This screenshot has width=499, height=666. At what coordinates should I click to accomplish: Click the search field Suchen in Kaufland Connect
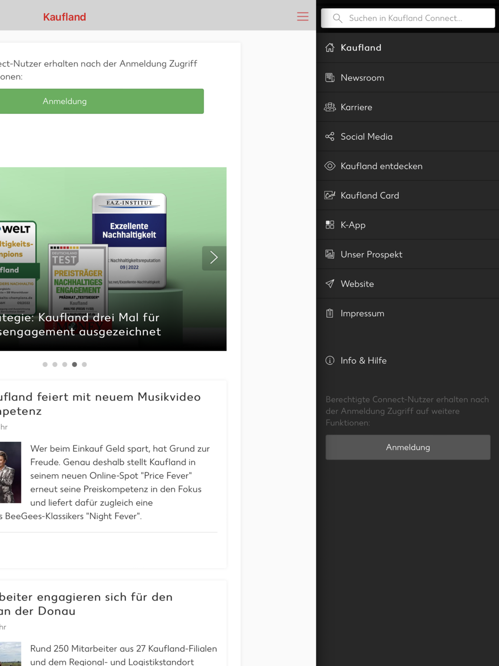click(408, 18)
